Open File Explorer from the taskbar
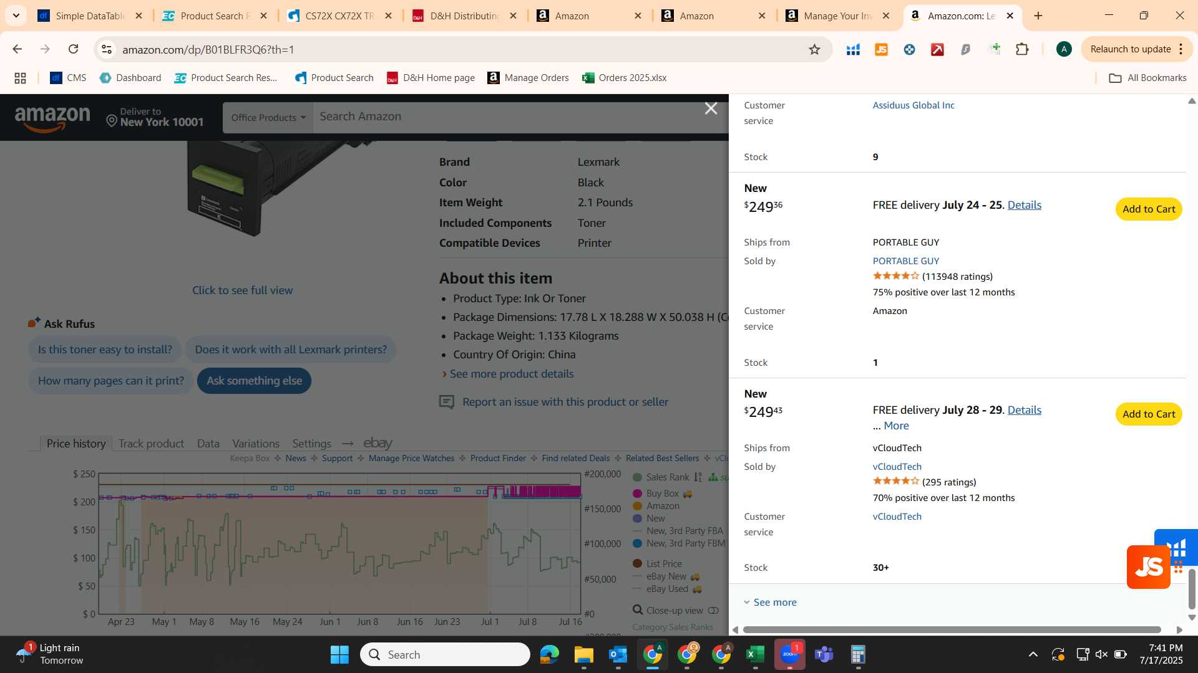The width and height of the screenshot is (1198, 673). pos(583,654)
